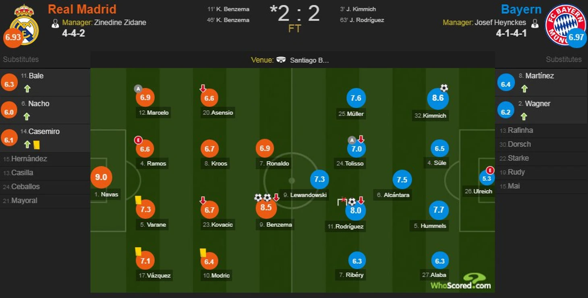Click the assist badge on Marcelo
Image resolution: width=588 pixels, height=298 pixels.
(x=138, y=89)
